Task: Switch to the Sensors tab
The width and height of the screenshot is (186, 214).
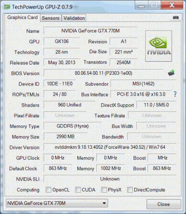Action: pyautogui.click(x=51, y=18)
